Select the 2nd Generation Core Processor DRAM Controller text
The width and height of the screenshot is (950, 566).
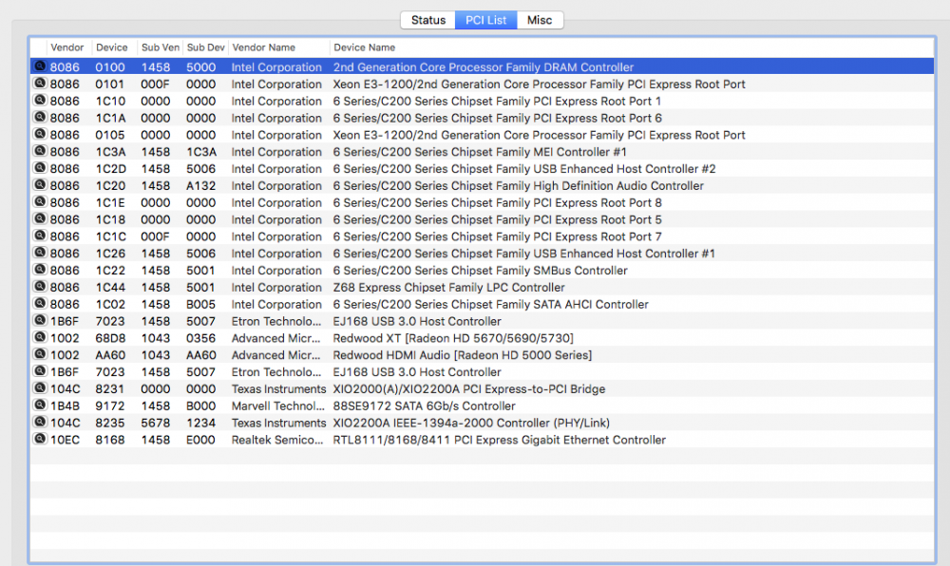[483, 67]
